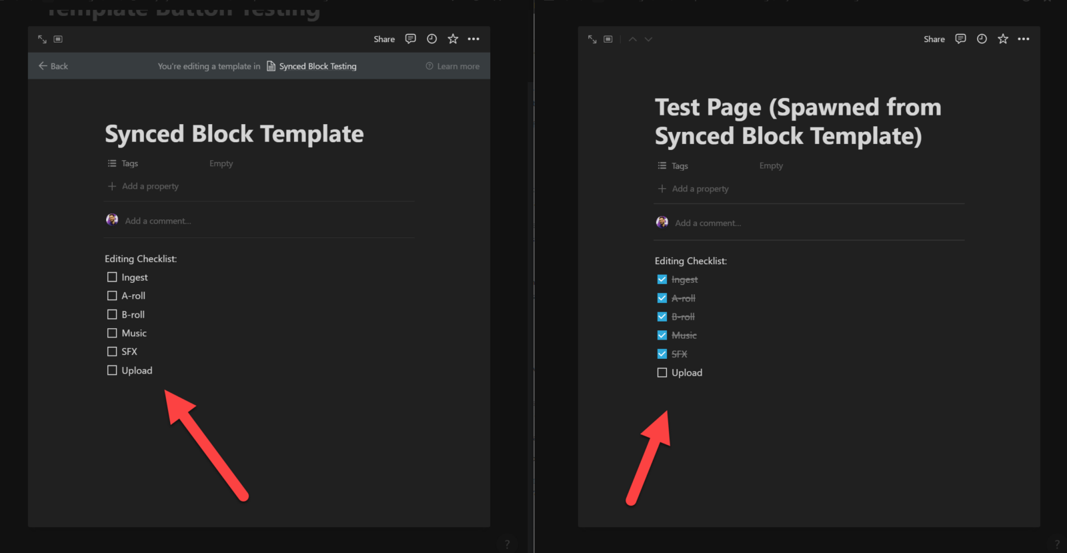Open comments icon in left page header
The width and height of the screenshot is (1067, 553).
coord(411,39)
